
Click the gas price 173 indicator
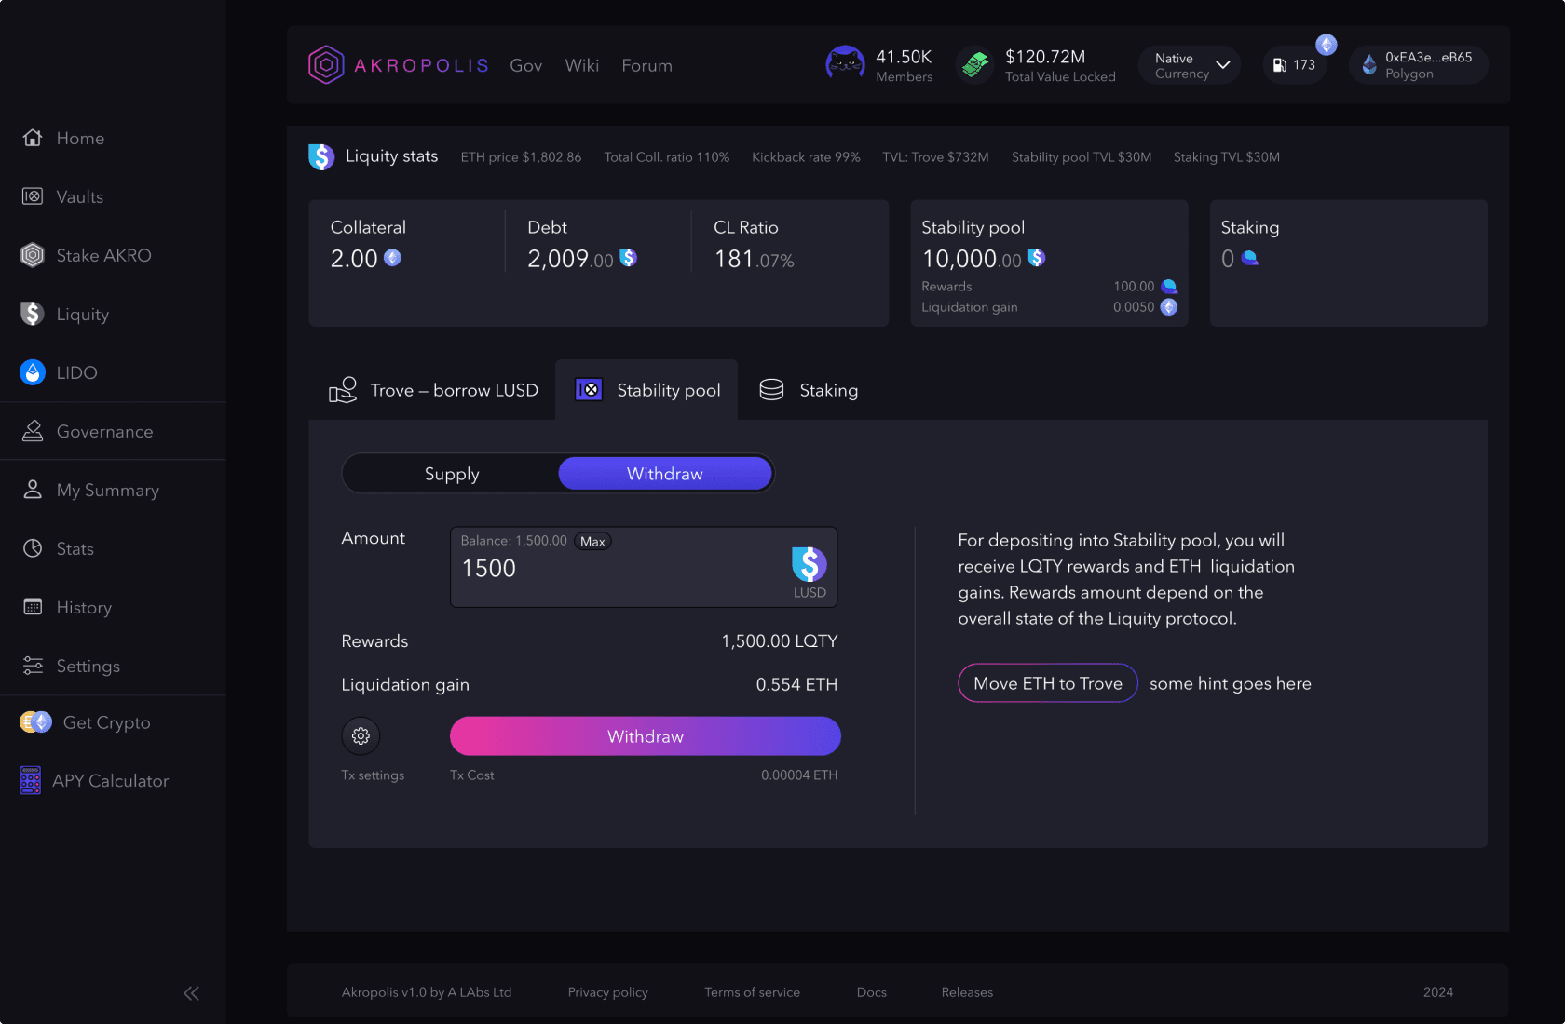[x=1295, y=65]
